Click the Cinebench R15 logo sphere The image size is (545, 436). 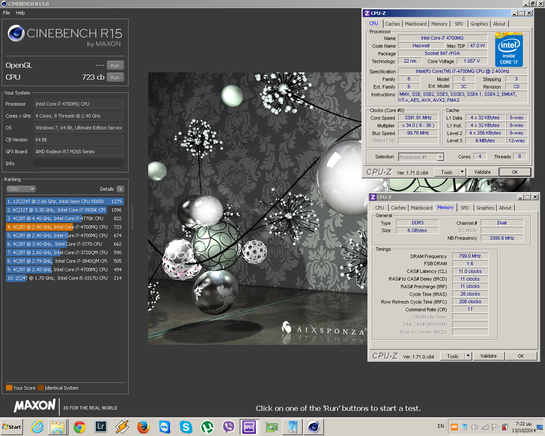pyautogui.click(x=16, y=33)
